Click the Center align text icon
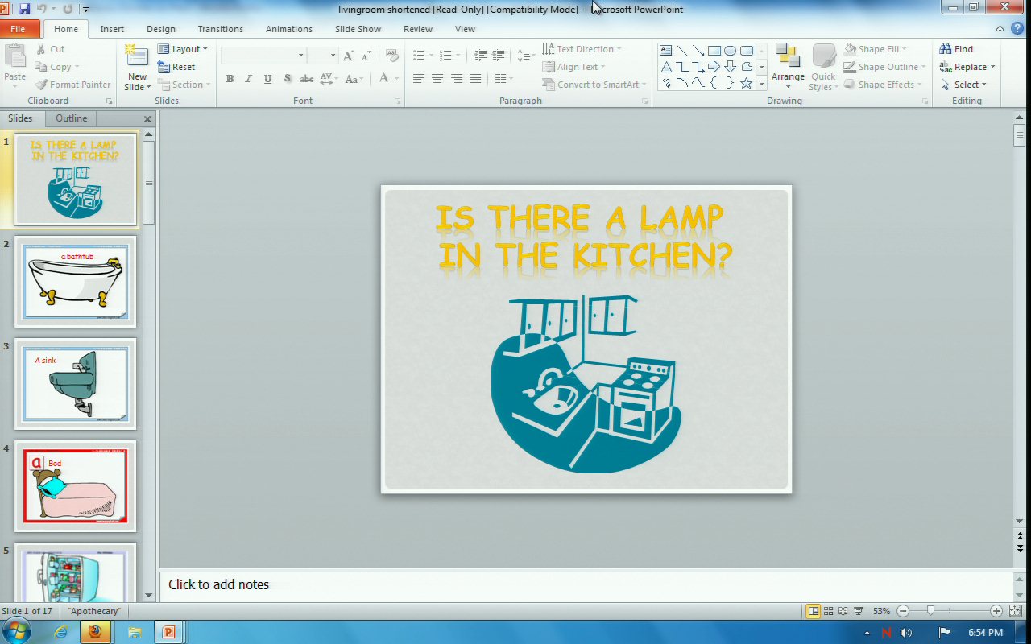Viewport: 1031px width, 644px height. [x=437, y=79]
